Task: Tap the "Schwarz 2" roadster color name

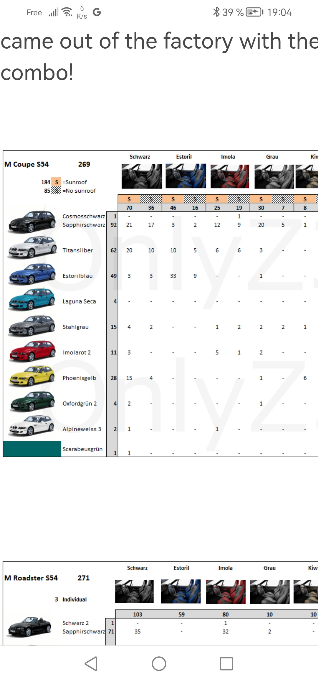Action: point(75,623)
